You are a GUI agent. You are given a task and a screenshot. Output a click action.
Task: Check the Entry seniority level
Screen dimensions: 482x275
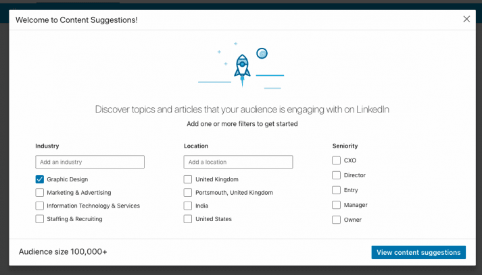click(337, 190)
